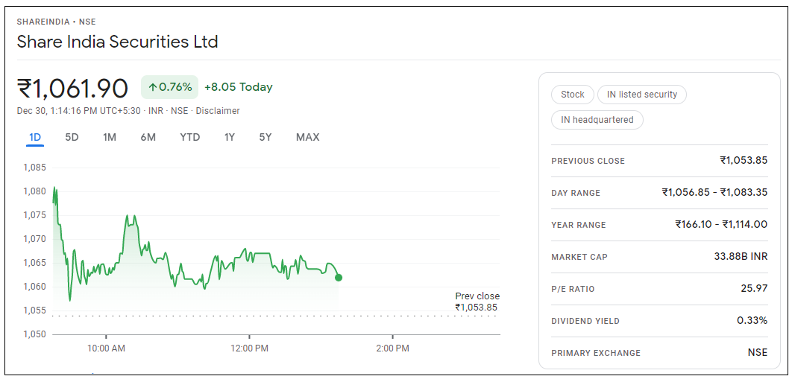Click the MARKET CAP label
792x379 pixels.
click(579, 257)
